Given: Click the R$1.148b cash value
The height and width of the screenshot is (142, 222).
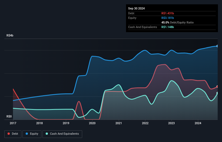Looking at the screenshot, I should [x=168, y=27].
